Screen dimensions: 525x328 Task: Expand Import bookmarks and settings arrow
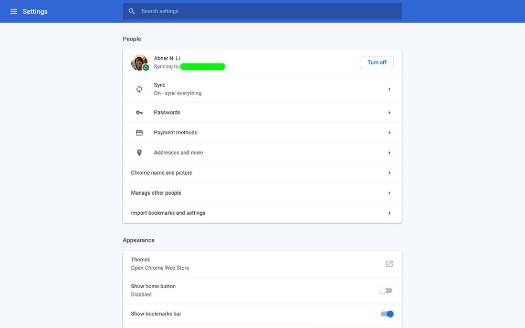click(x=390, y=213)
